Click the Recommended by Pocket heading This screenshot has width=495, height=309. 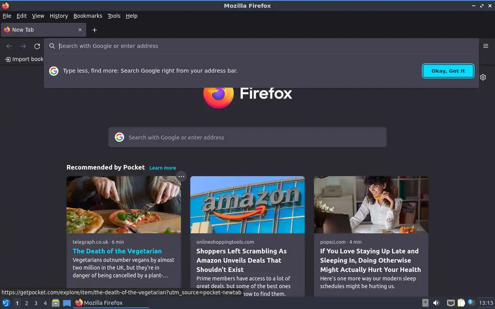[106, 167]
